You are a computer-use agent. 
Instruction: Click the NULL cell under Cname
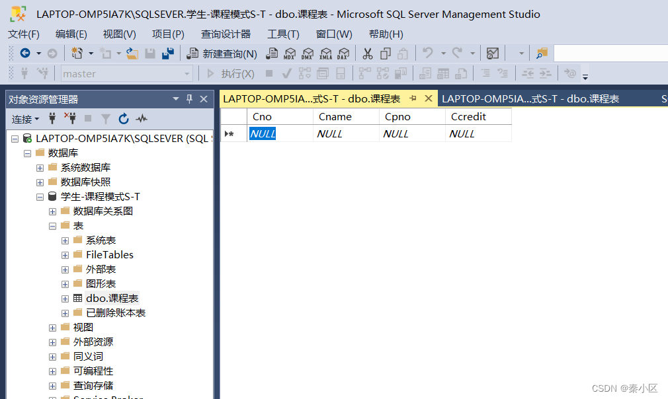(x=346, y=133)
